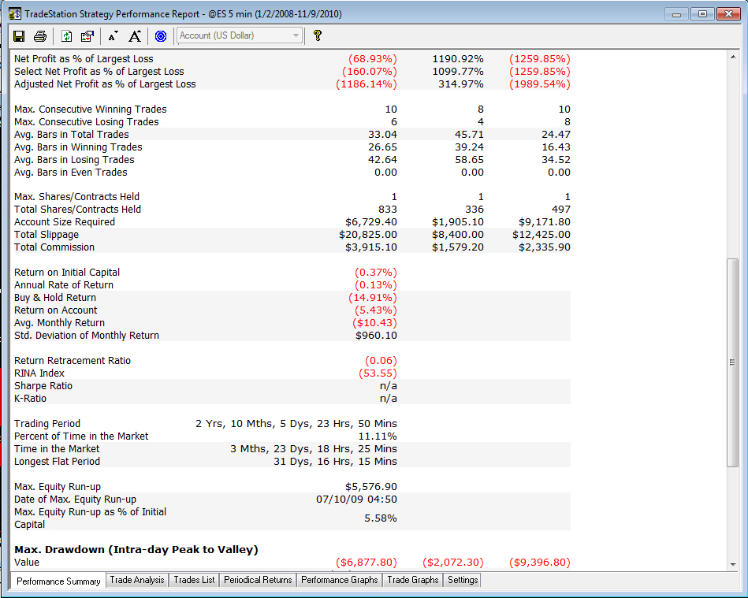
Task: Open the Periodical Returns tab
Action: (x=258, y=580)
